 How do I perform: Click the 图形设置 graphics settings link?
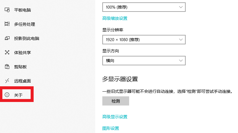pos(111,128)
